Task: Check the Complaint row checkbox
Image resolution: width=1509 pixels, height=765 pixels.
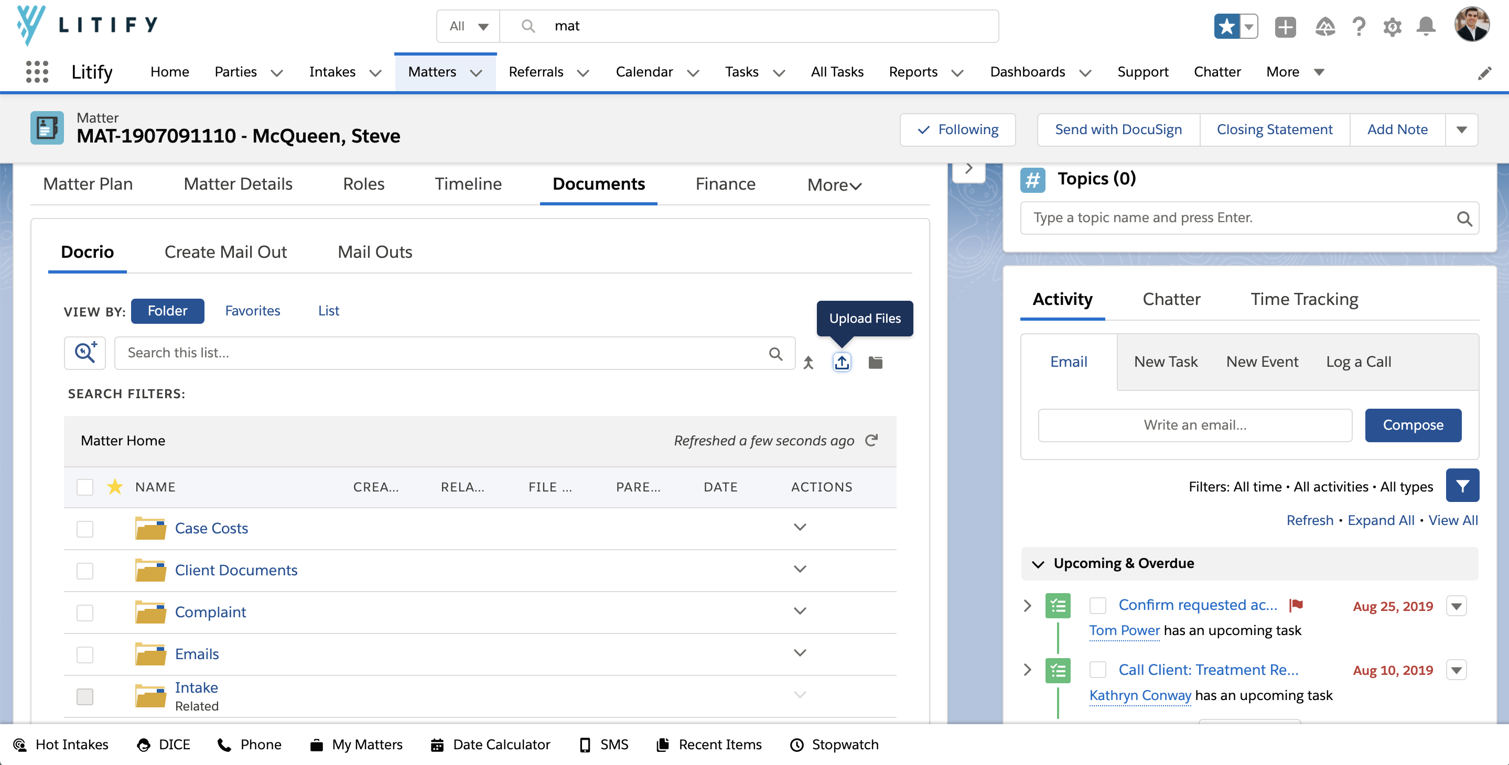Action: tap(85, 612)
